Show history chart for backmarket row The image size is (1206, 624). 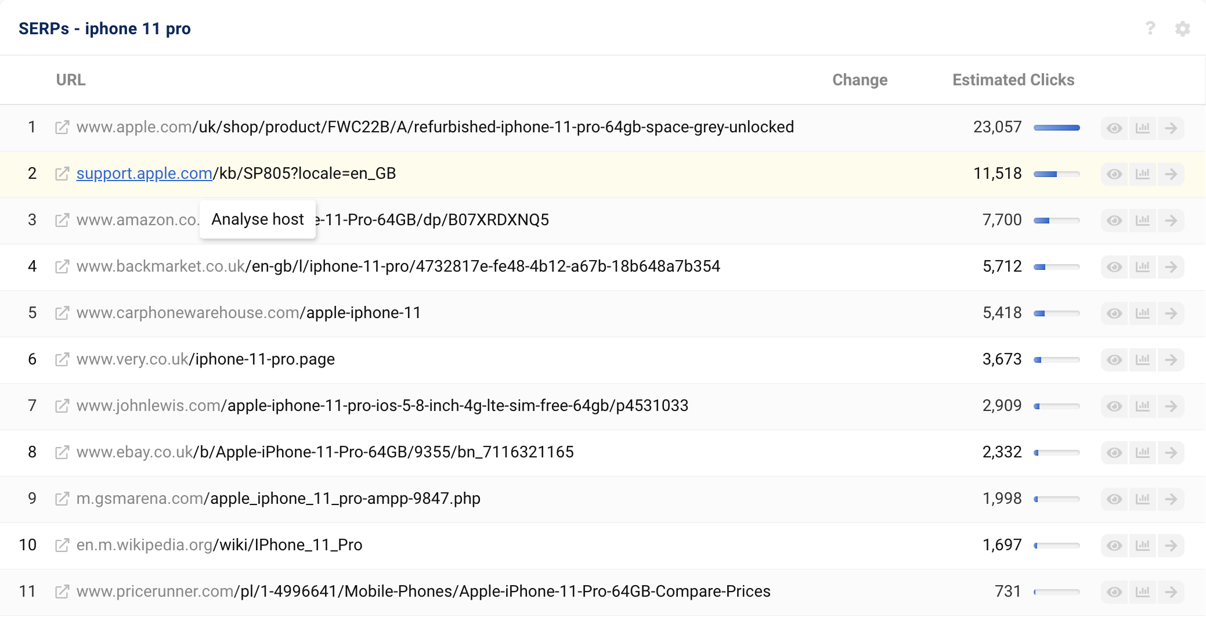click(x=1143, y=267)
